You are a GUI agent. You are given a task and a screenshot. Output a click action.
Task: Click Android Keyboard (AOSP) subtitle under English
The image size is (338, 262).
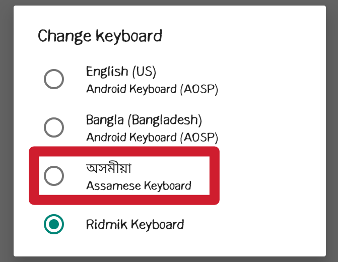tap(152, 89)
